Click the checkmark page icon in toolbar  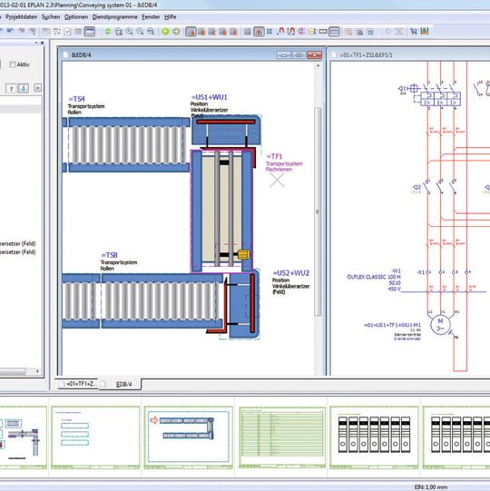tap(68, 32)
